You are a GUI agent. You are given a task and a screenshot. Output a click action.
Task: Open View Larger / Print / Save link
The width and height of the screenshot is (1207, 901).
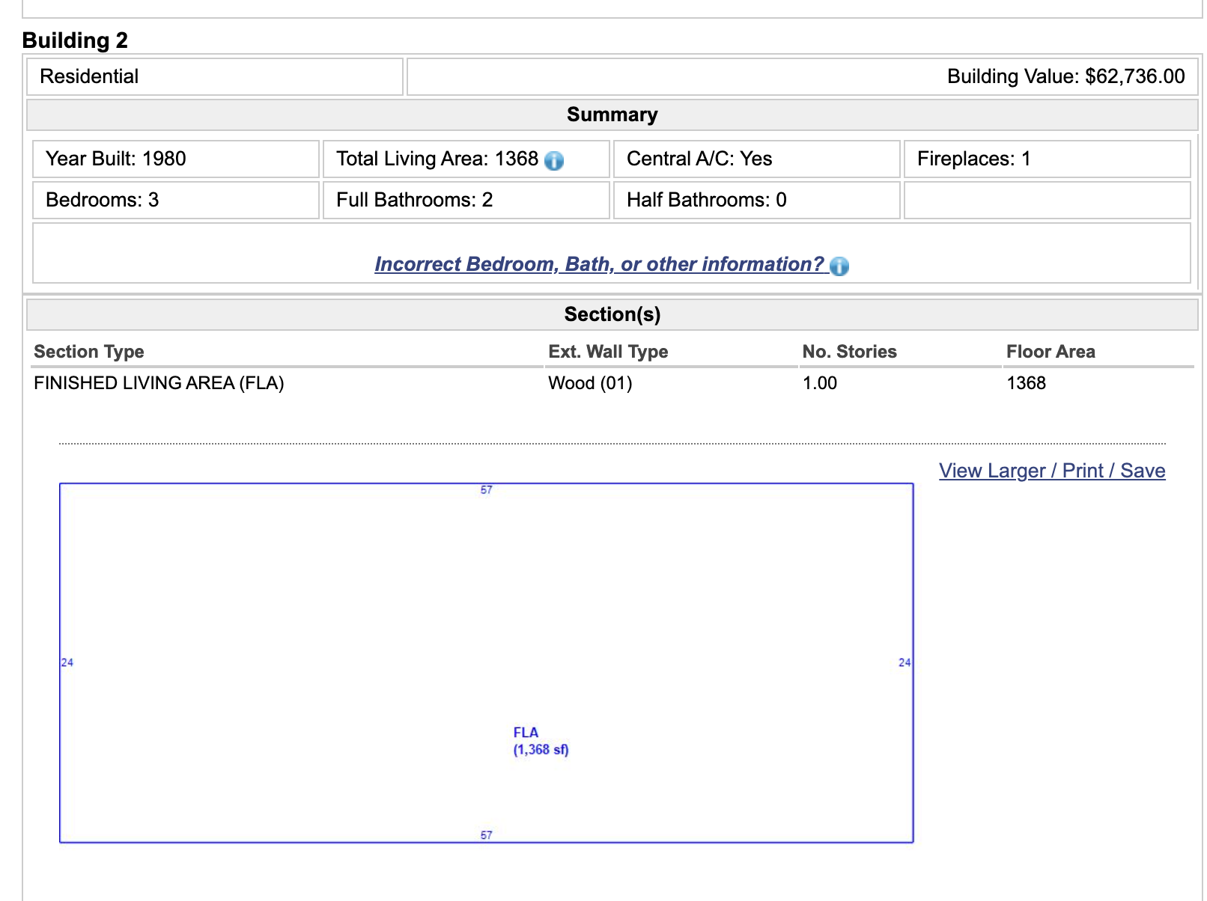[x=1051, y=471]
